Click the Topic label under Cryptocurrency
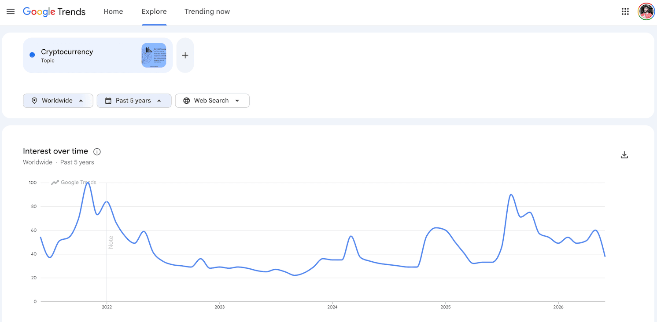The image size is (657, 322). click(x=48, y=61)
